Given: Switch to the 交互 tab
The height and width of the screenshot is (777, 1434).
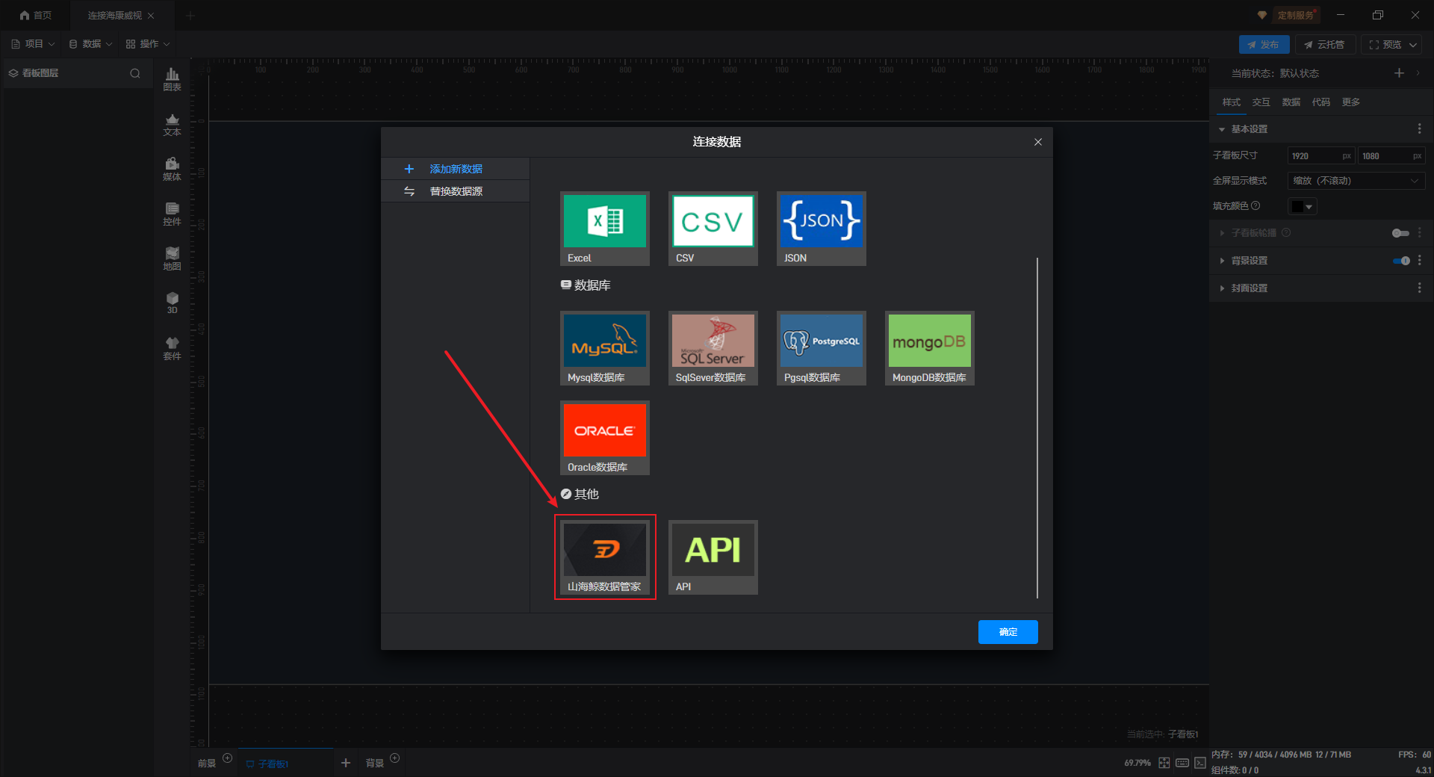Looking at the screenshot, I should (x=1261, y=102).
